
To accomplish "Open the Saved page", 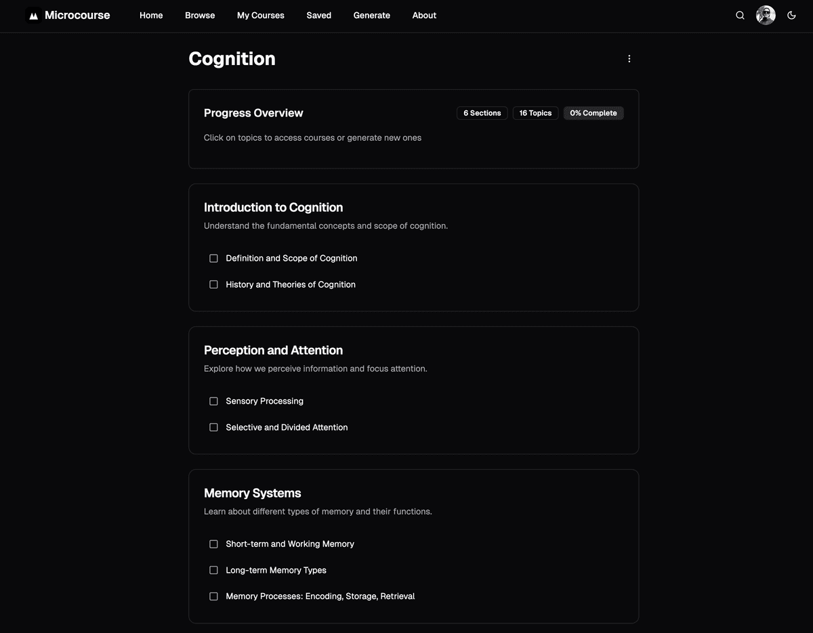I will (319, 16).
